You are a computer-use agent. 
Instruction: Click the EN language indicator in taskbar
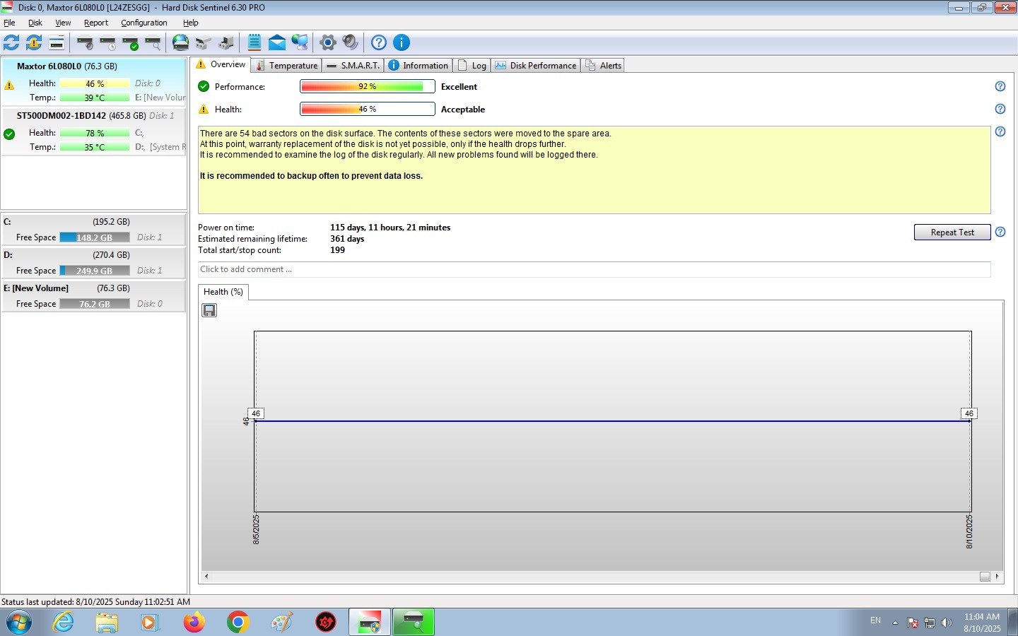pos(875,620)
